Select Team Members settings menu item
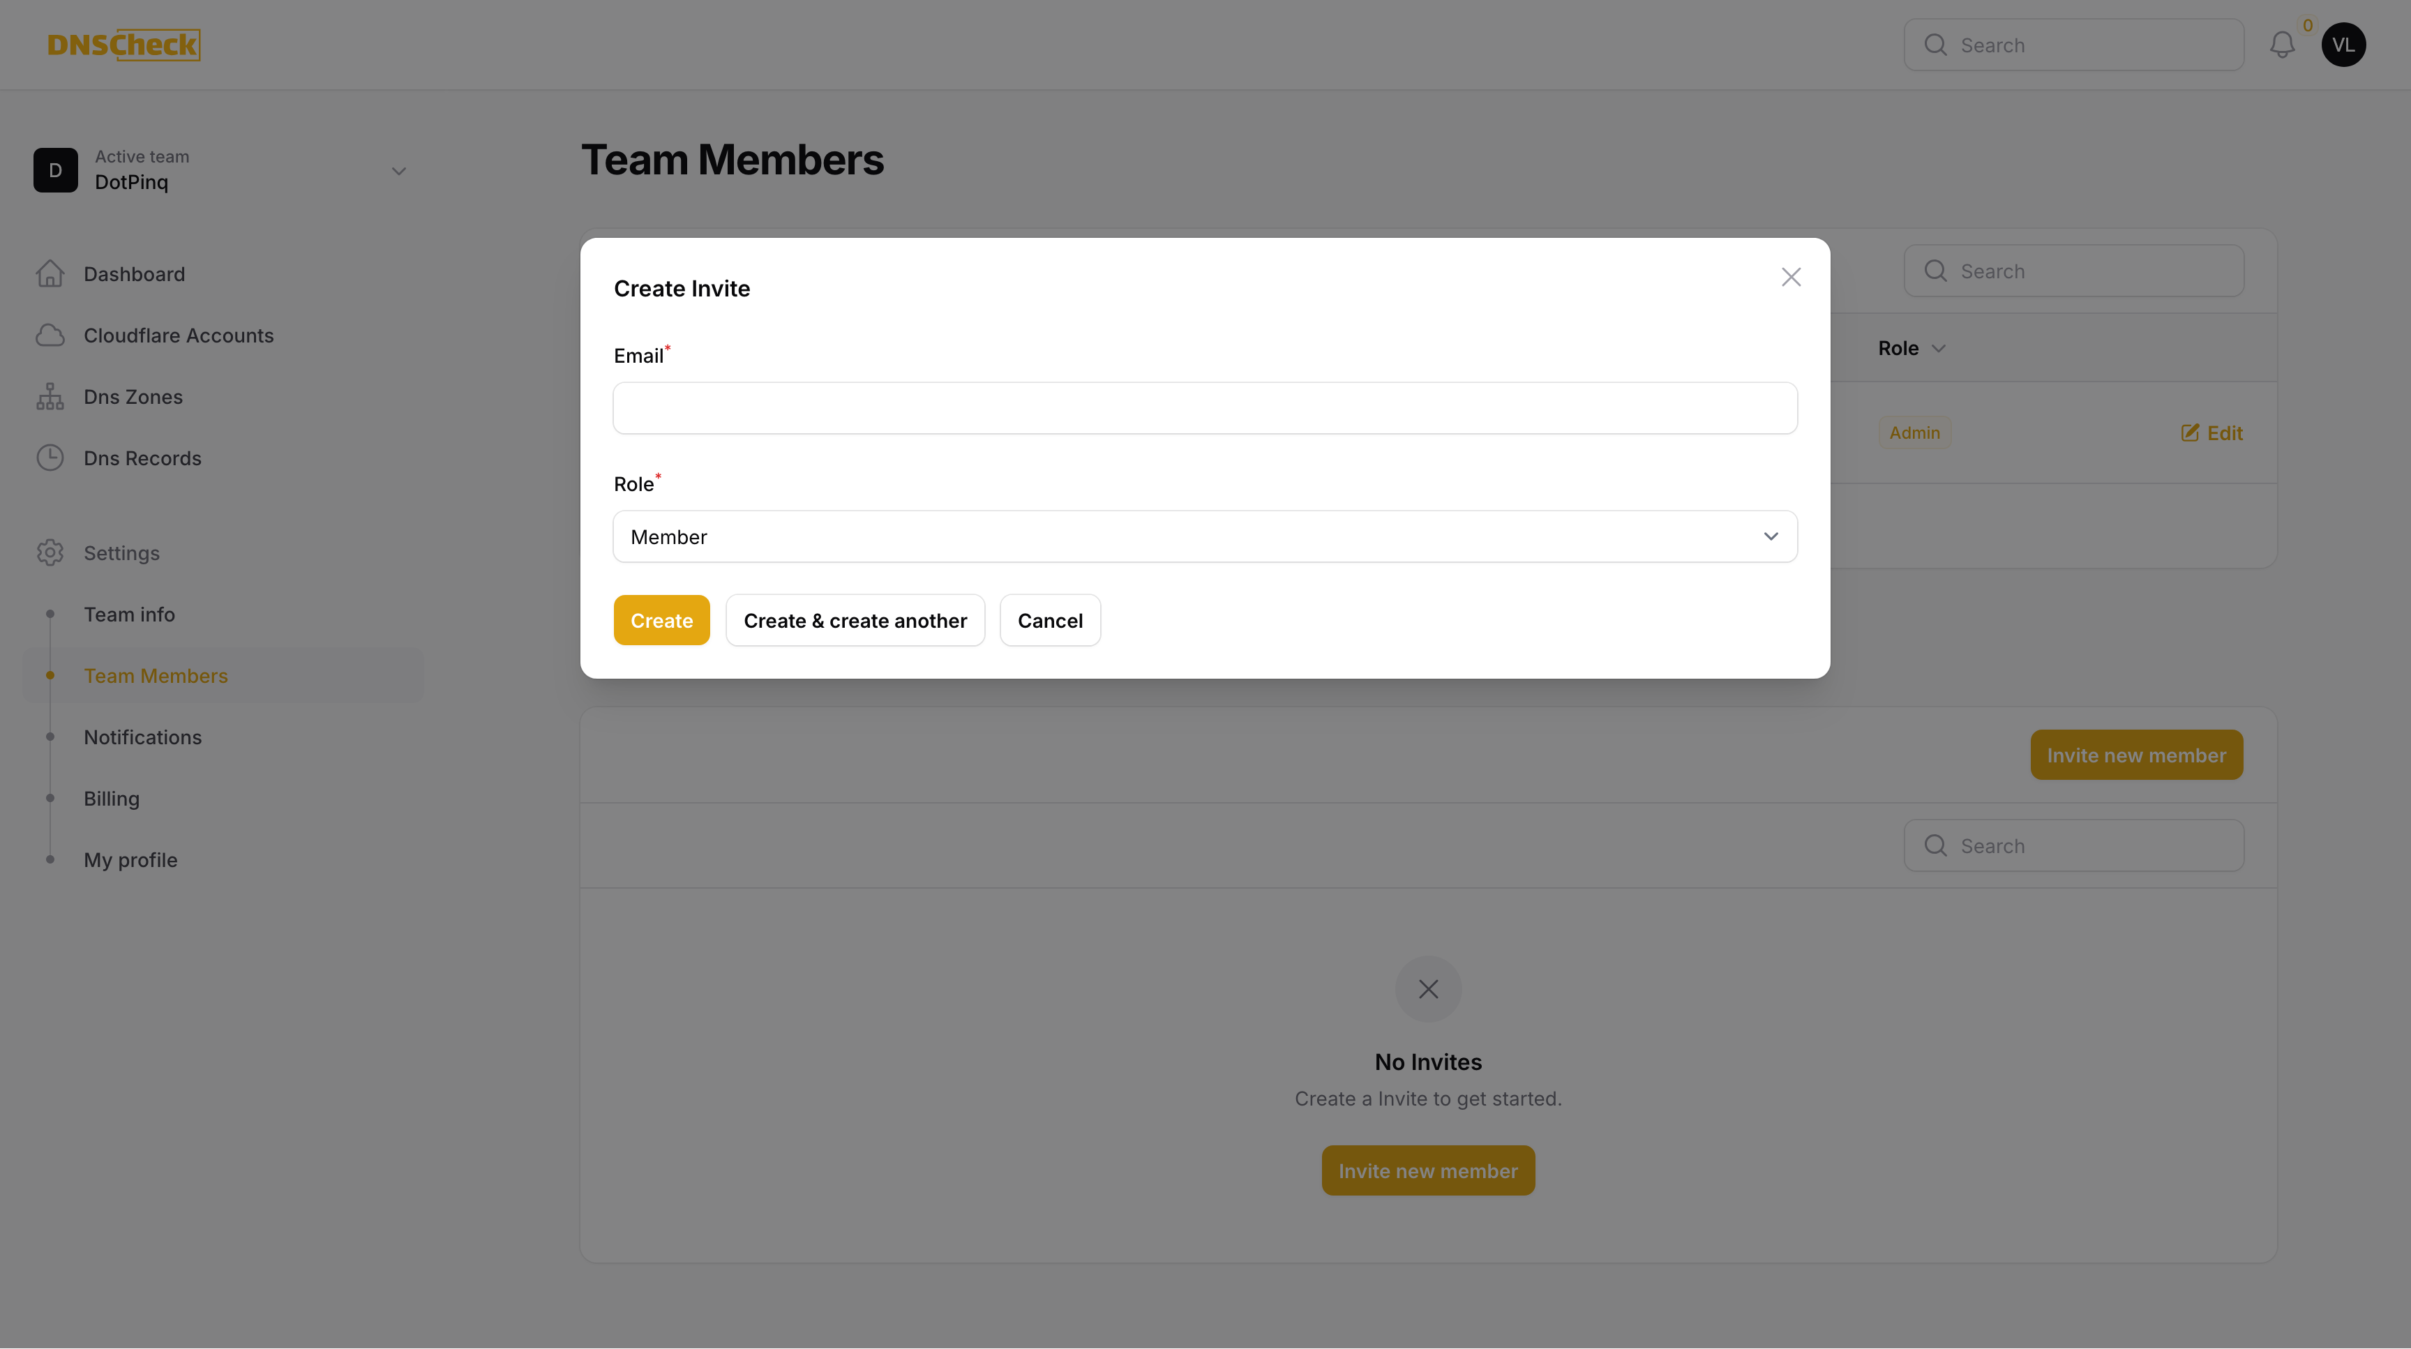Viewport: 2411px width, 1349px height. pyautogui.click(x=156, y=675)
